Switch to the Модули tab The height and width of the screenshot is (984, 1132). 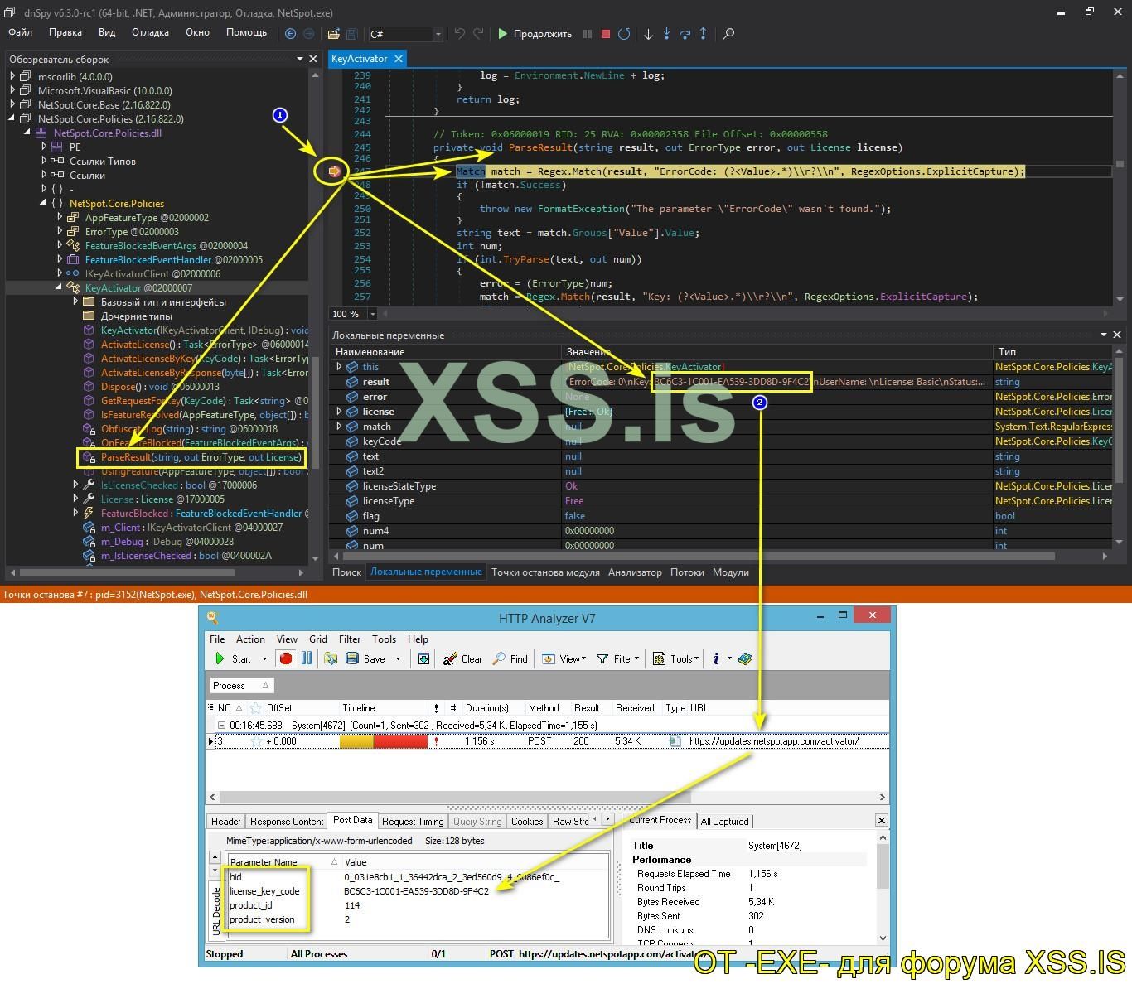731,572
